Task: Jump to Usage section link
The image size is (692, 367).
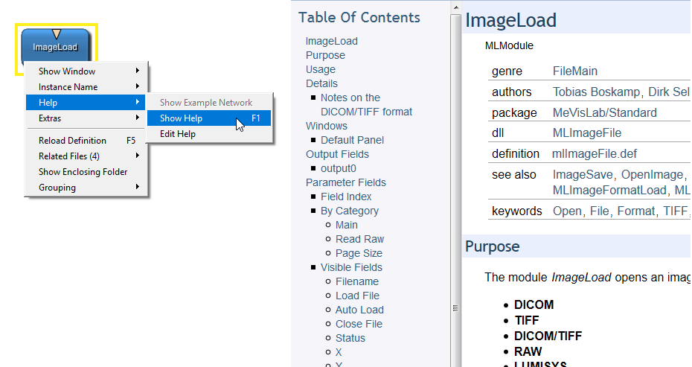Action: pyautogui.click(x=321, y=69)
